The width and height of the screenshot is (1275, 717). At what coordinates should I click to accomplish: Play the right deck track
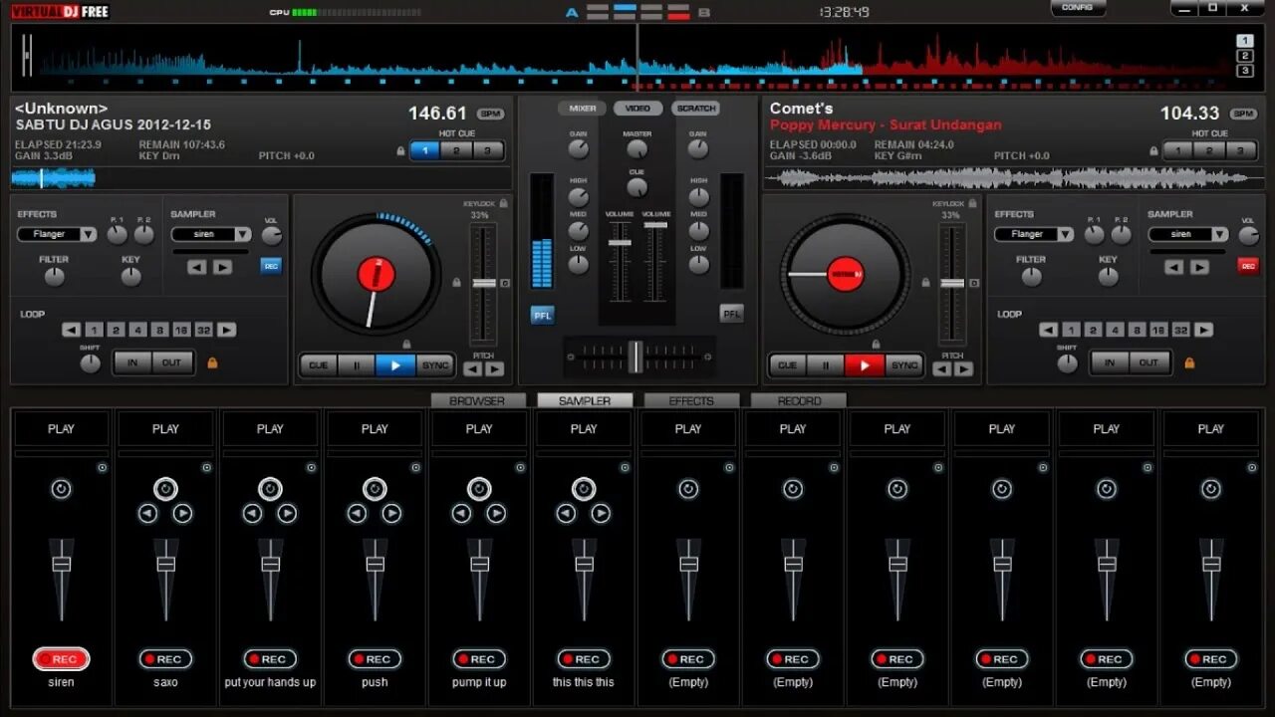tap(865, 365)
